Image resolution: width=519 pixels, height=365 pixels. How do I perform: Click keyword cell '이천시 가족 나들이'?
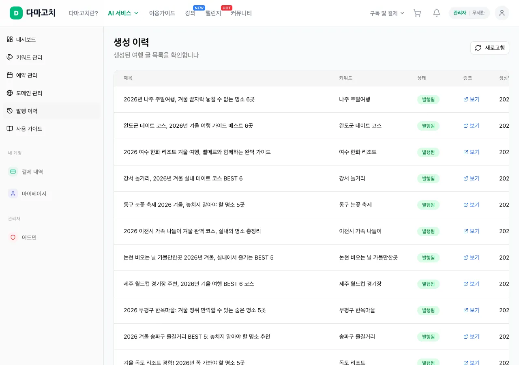pos(360,231)
